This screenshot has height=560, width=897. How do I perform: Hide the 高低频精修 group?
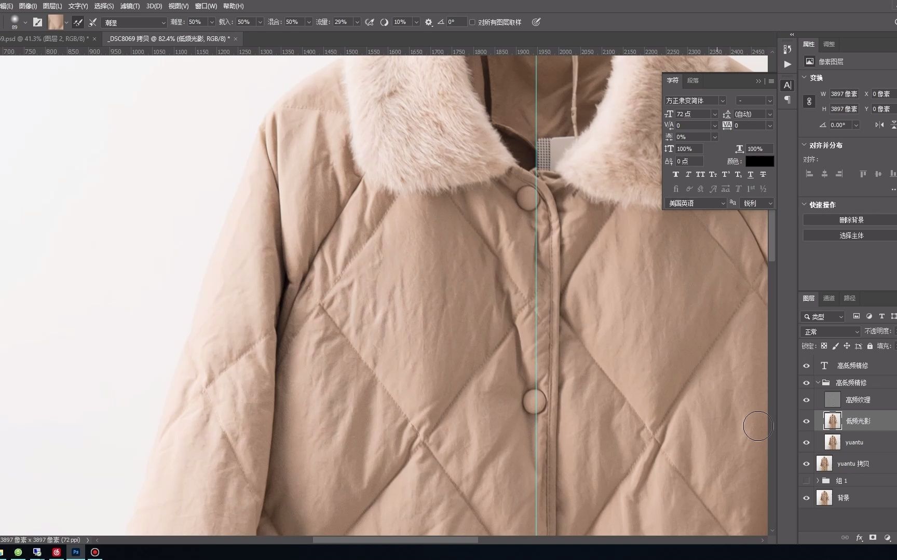point(806,383)
